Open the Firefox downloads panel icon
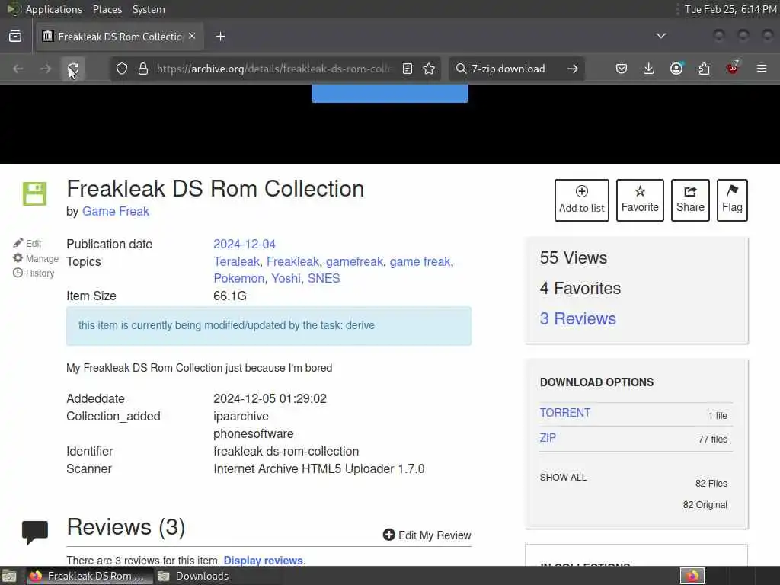This screenshot has height=585, width=780. pyautogui.click(x=649, y=69)
